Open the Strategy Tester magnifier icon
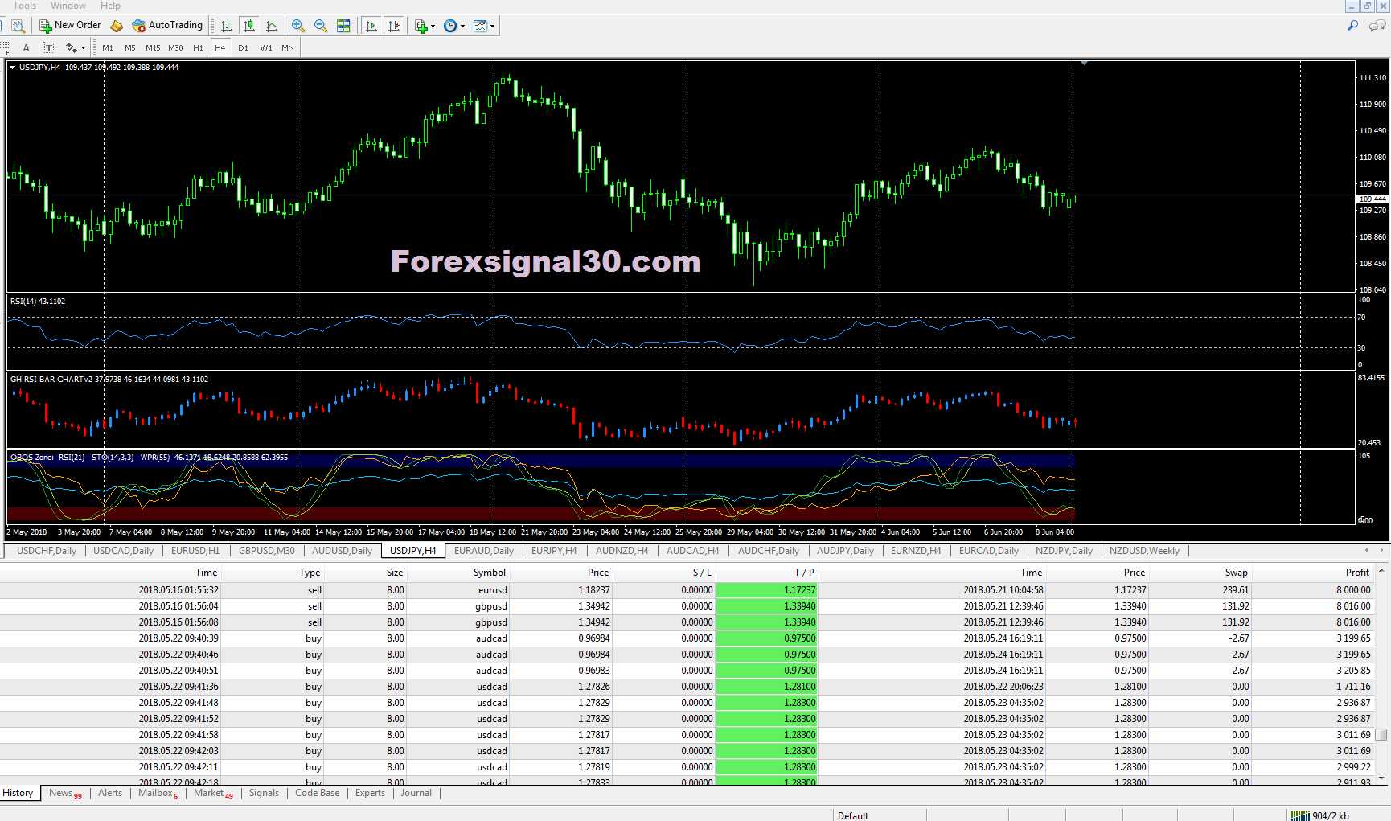The width and height of the screenshot is (1391, 821). [18, 26]
